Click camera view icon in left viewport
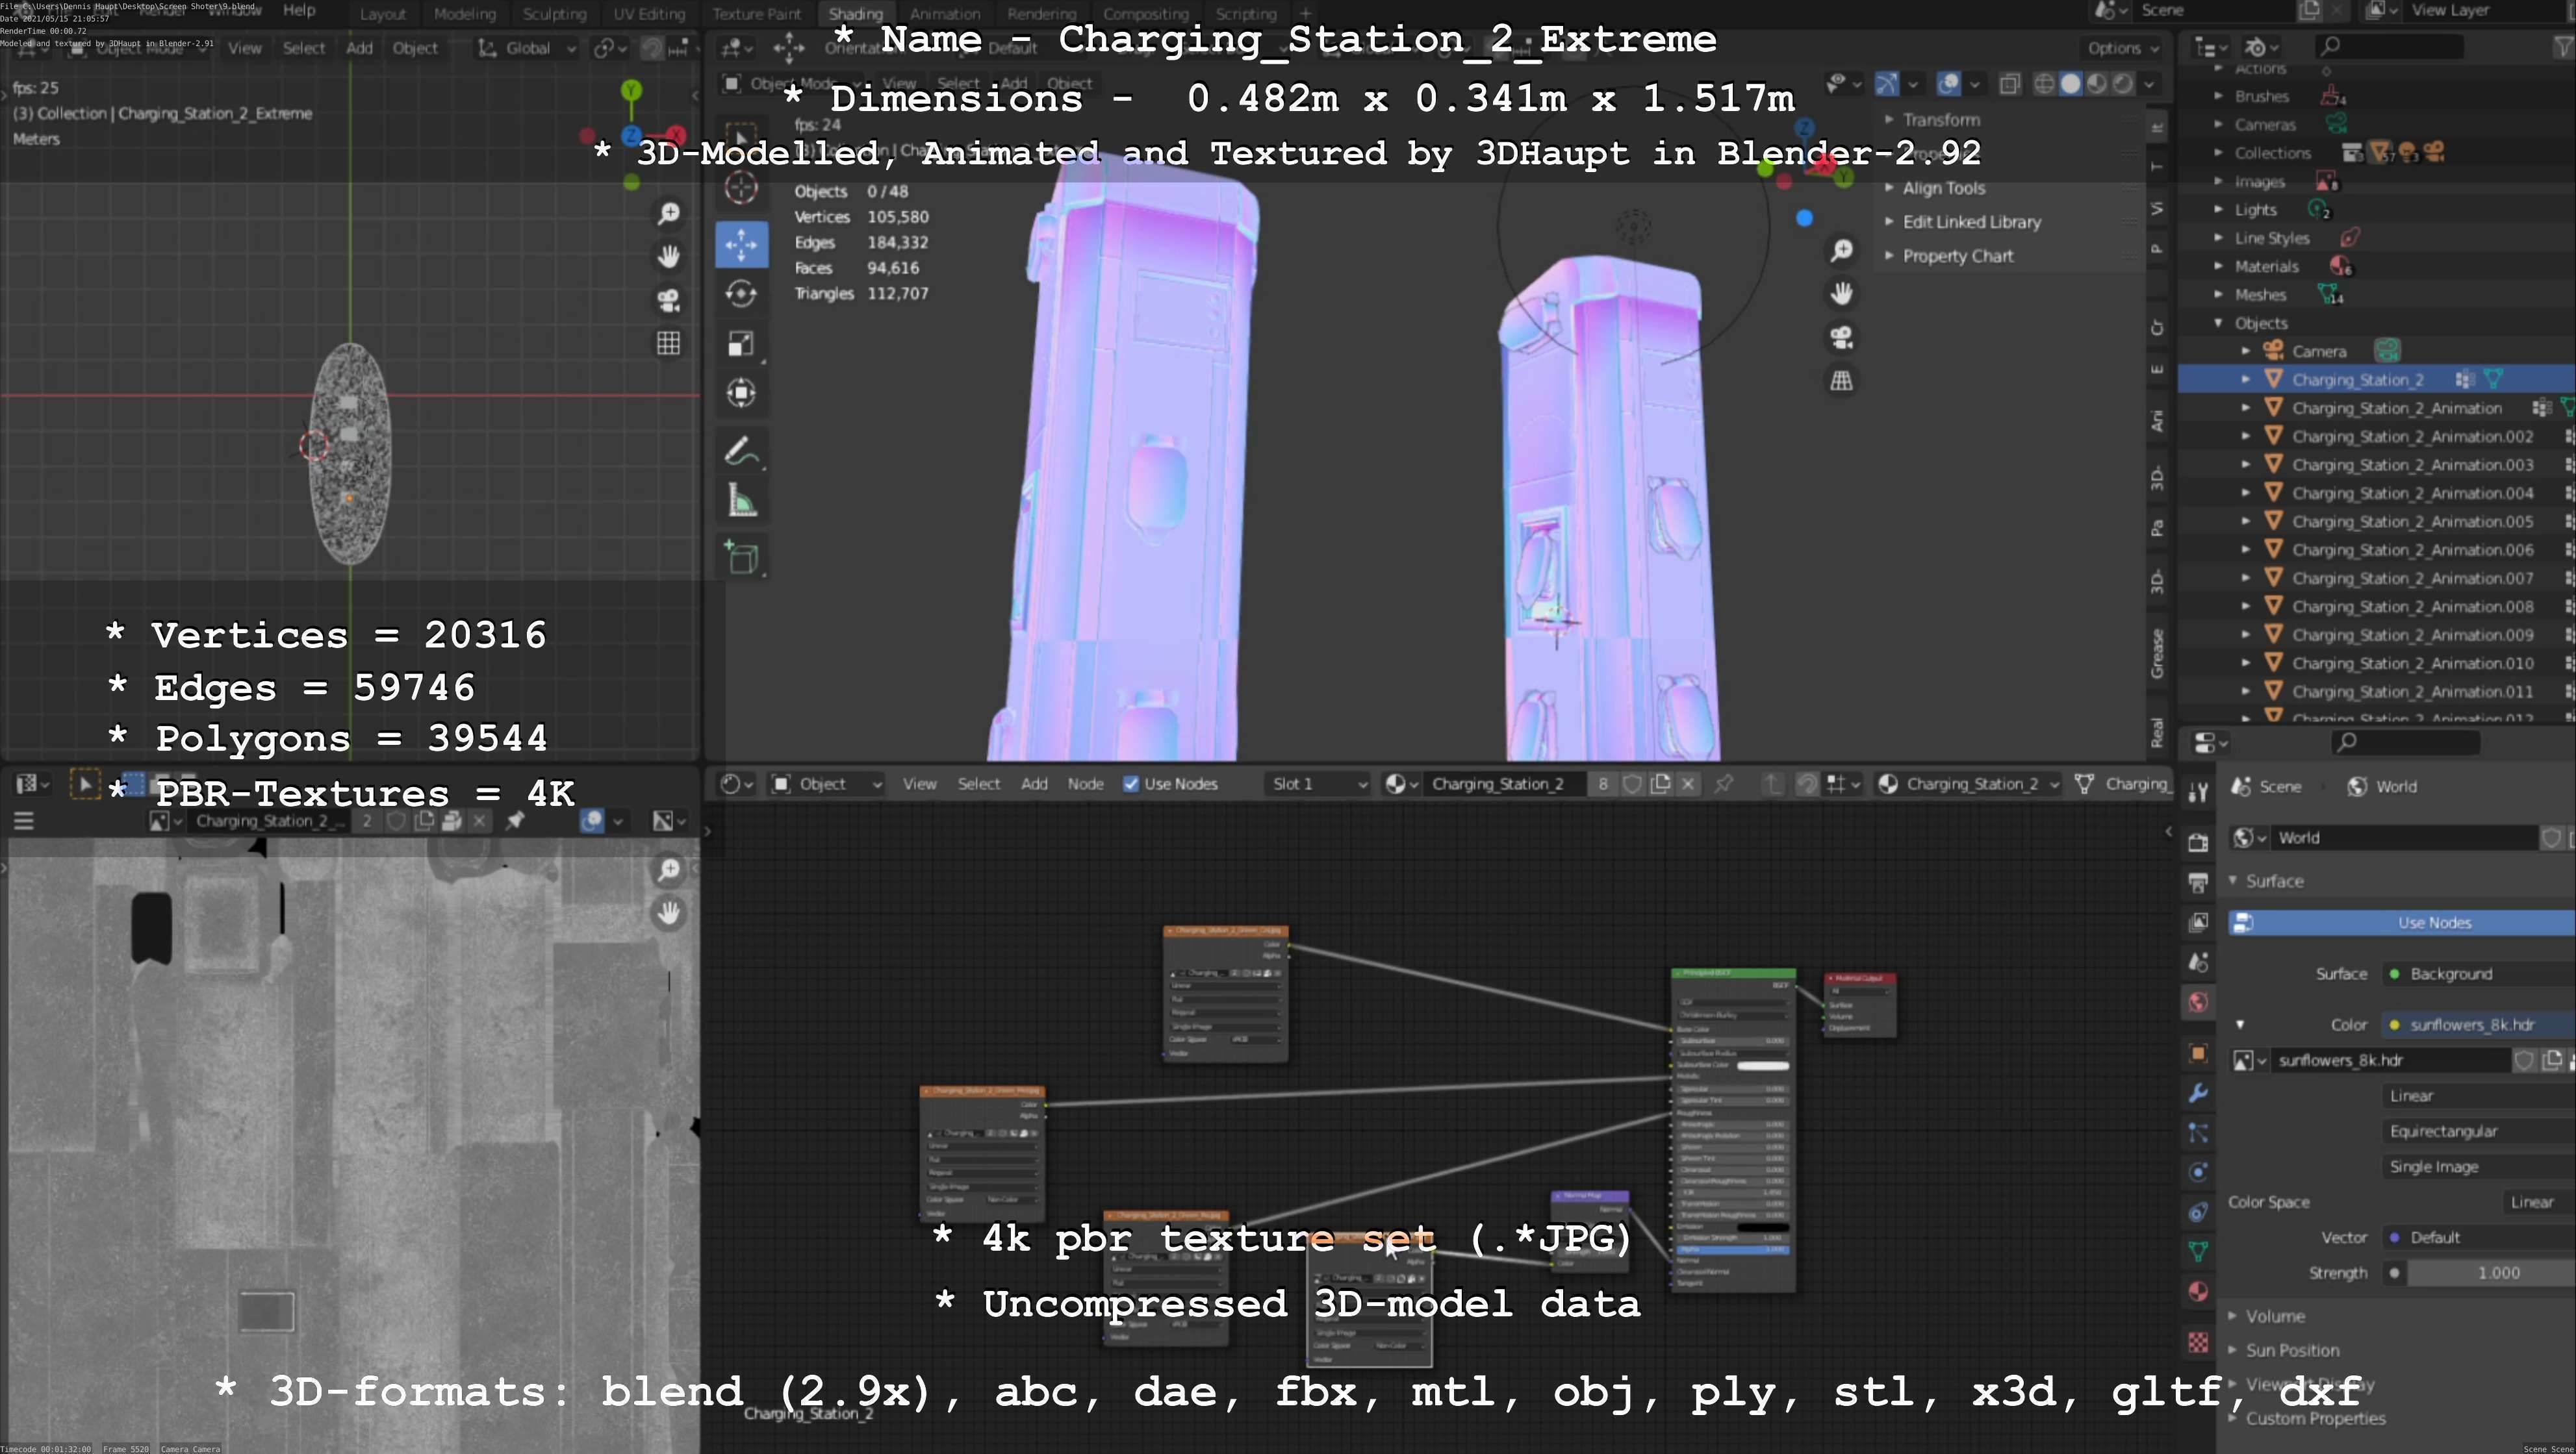This screenshot has height=1454, width=2576. [668, 300]
